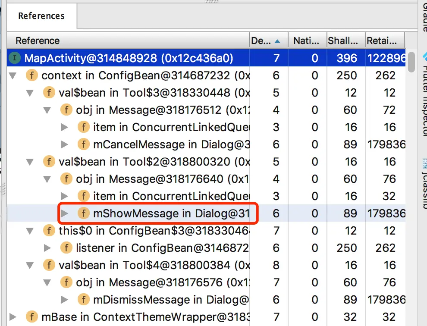The height and width of the screenshot is (326, 427).
Task: Click shallow size 250 in context in ConfigBean row
Action: [x=347, y=75]
